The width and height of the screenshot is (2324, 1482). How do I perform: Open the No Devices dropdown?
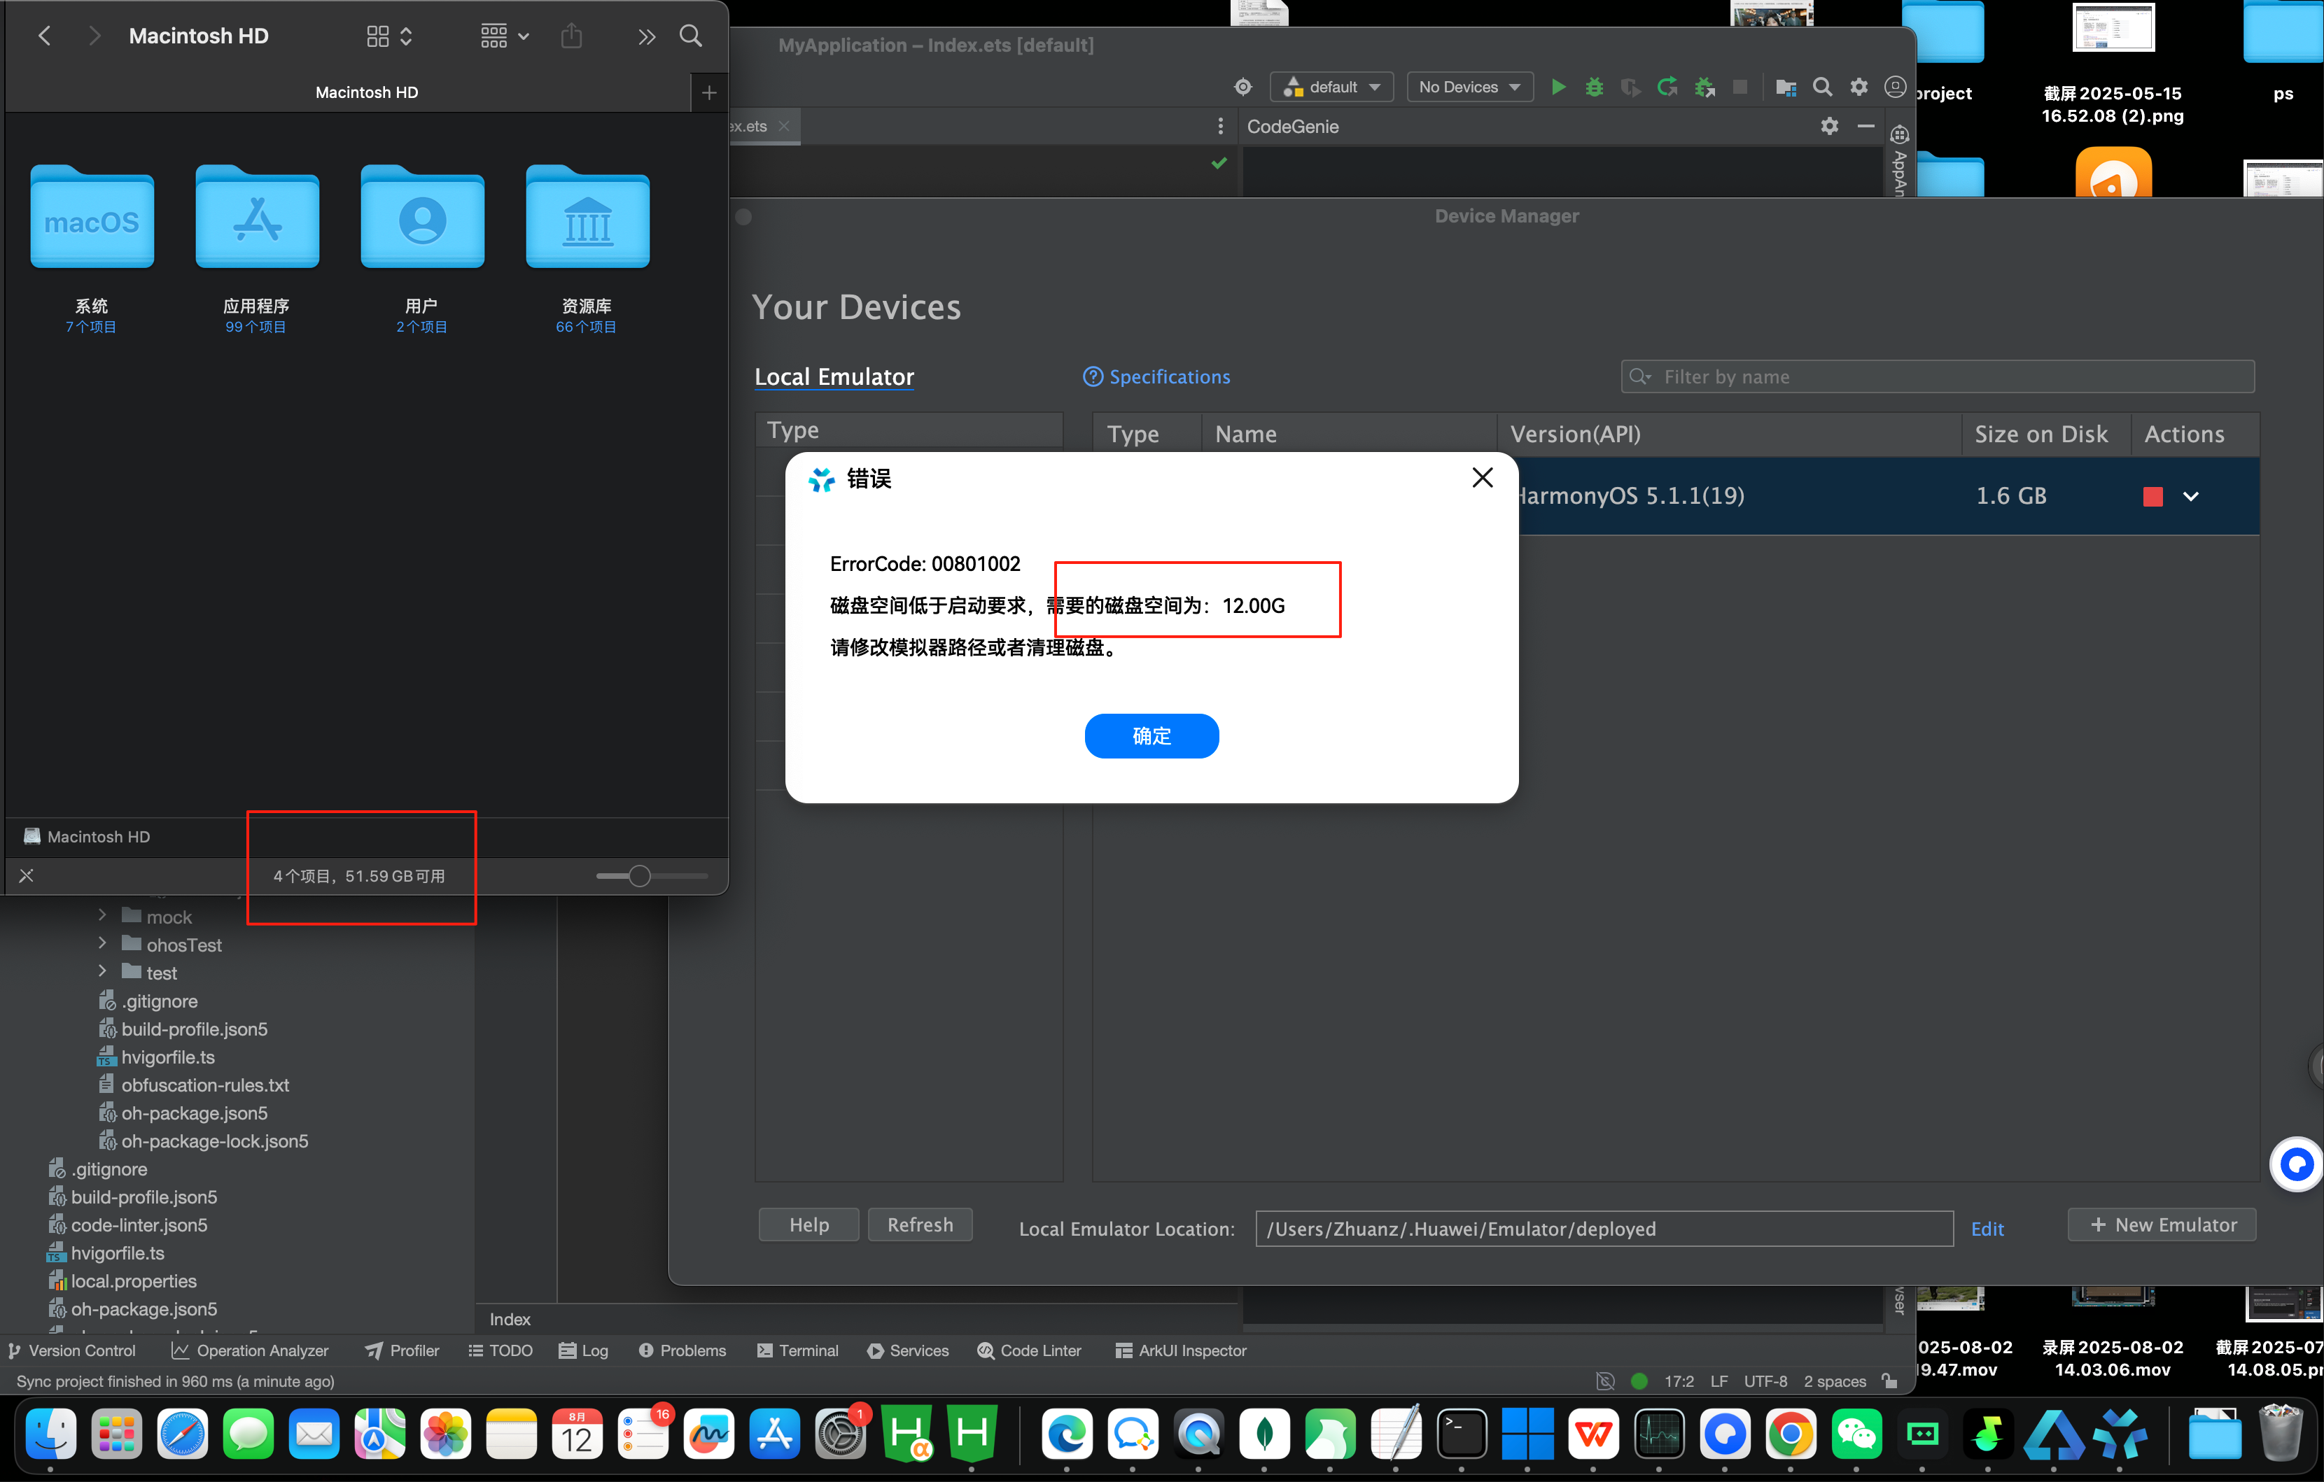coord(1470,87)
